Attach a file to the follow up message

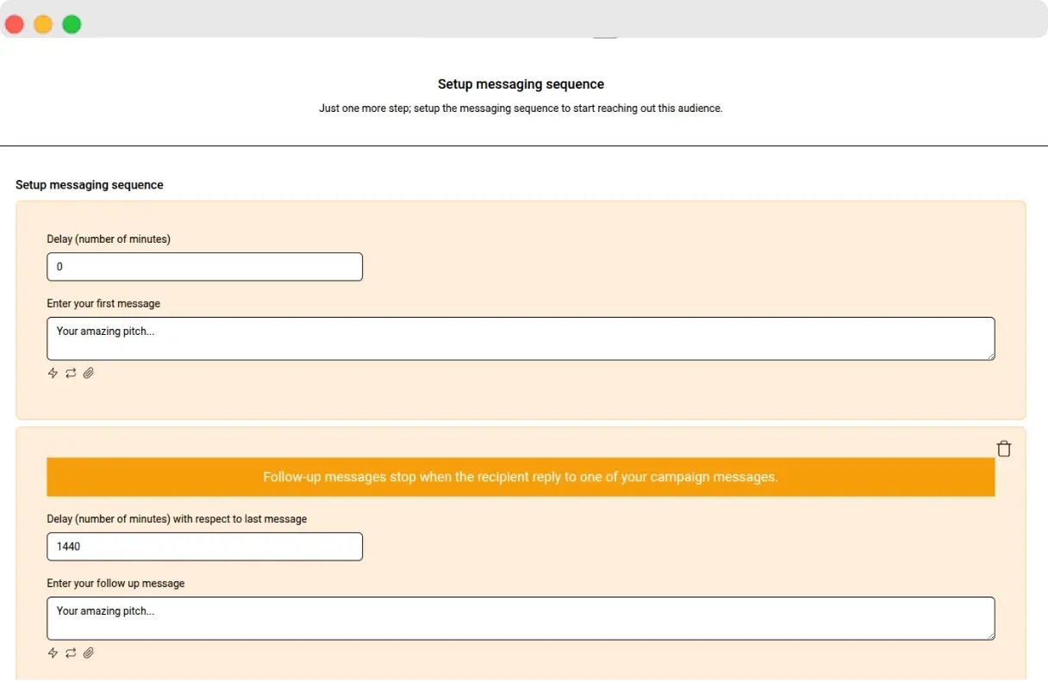[89, 653]
